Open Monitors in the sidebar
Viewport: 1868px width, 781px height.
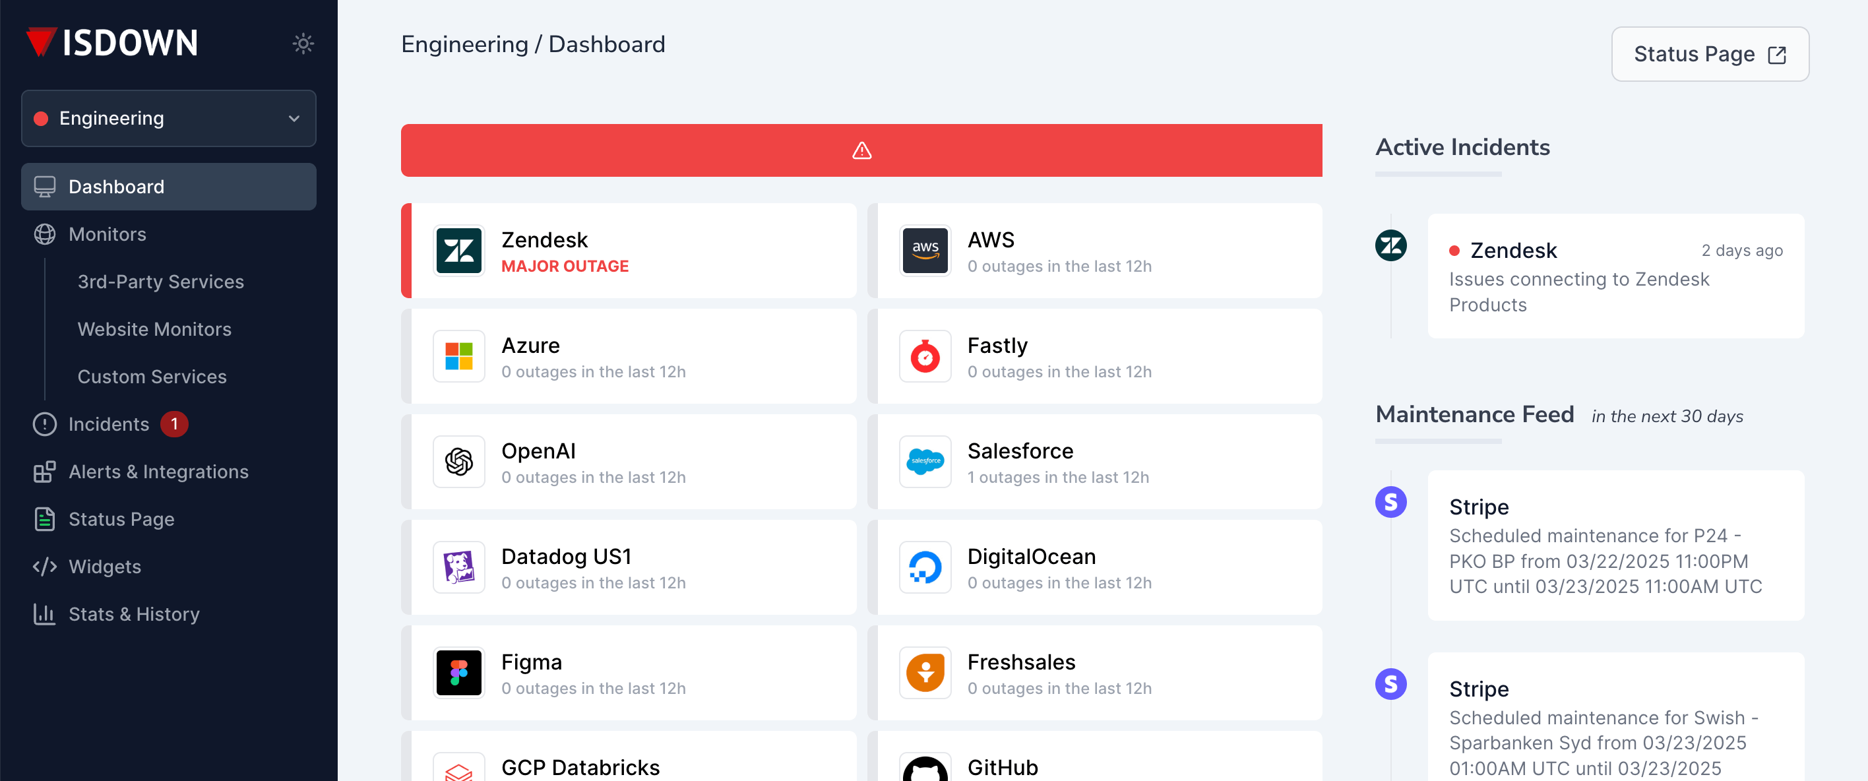168,234
